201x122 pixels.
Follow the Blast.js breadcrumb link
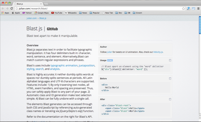click(x=43, y=18)
